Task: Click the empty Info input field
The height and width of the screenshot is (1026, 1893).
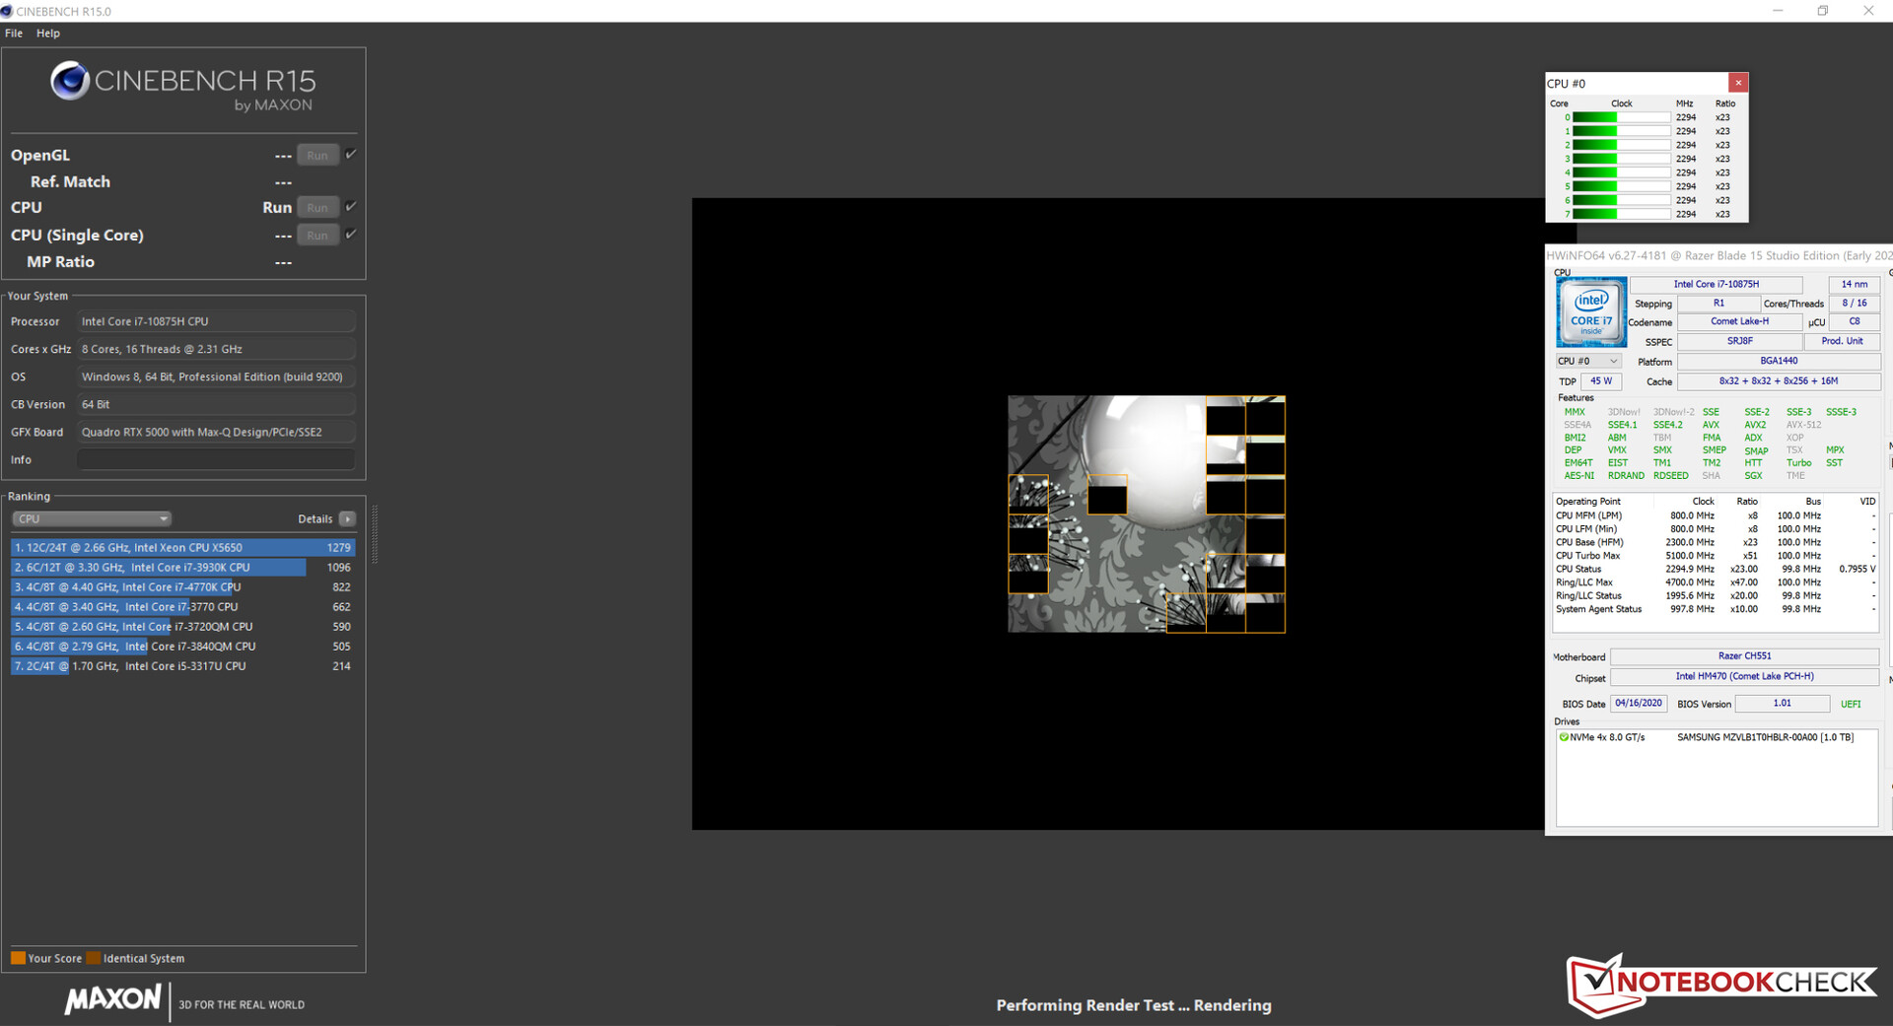Action: click(x=216, y=460)
